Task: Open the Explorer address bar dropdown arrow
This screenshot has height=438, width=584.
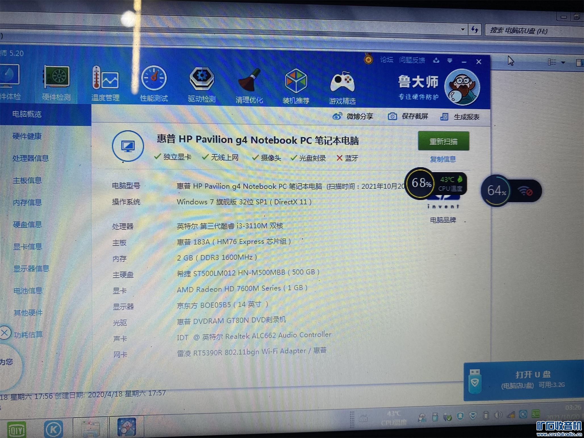Action: (463, 29)
